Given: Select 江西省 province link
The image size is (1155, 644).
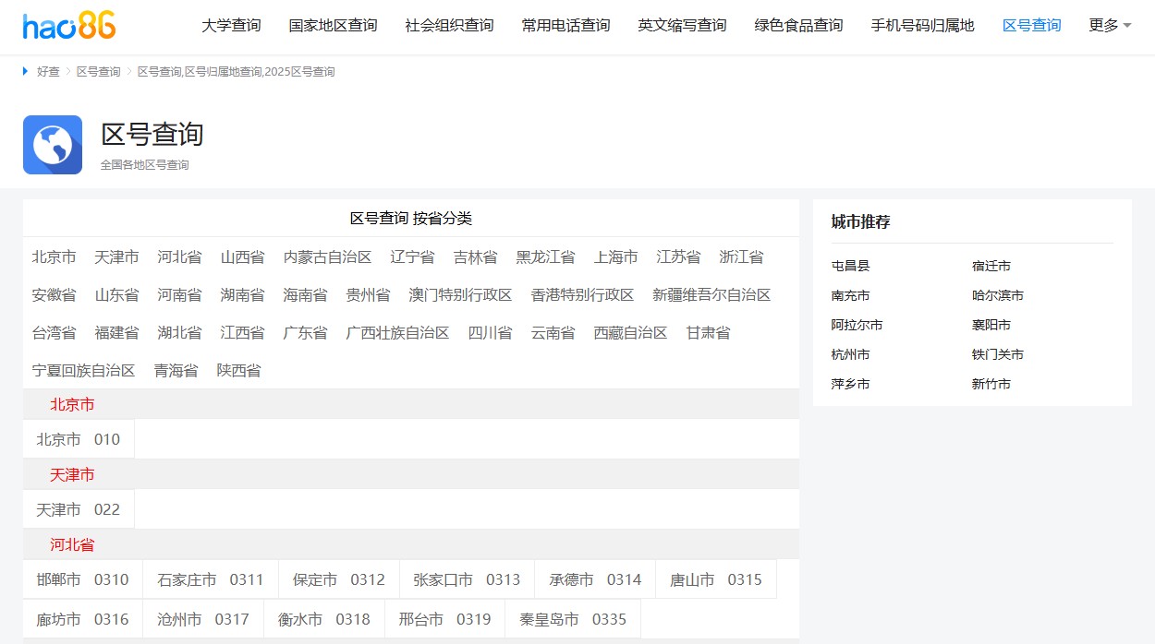Looking at the screenshot, I should click(242, 333).
